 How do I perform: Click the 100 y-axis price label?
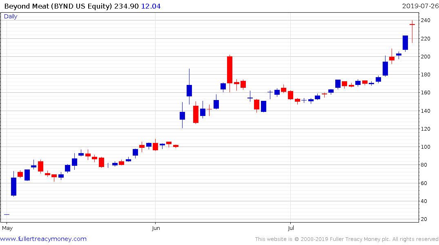pos(426,147)
